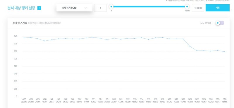Select the chart data point for 5/7
This screenshot has height=108, width=234.
coord(93,37)
